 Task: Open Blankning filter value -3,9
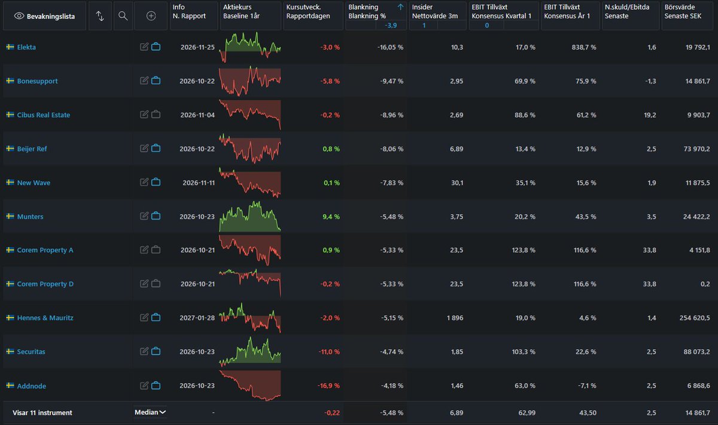[391, 25]
